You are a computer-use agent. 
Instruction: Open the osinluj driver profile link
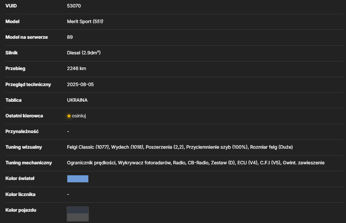tap(79, 116)
